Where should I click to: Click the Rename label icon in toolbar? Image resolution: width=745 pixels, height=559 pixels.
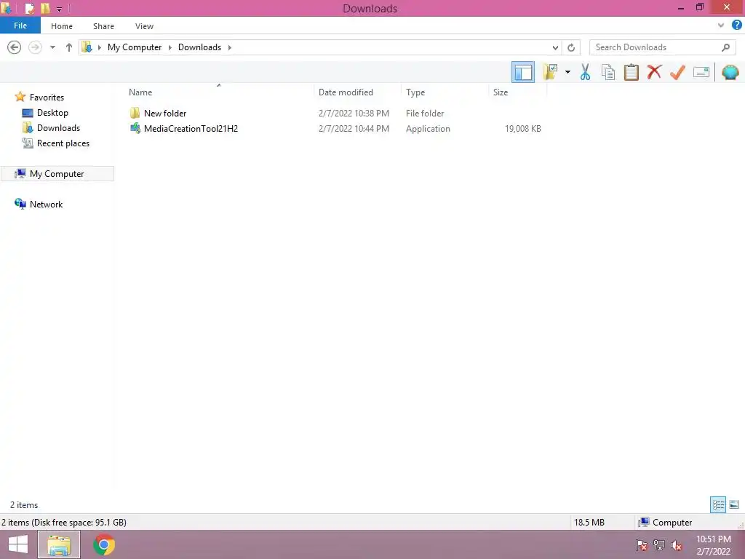point(701,72)
